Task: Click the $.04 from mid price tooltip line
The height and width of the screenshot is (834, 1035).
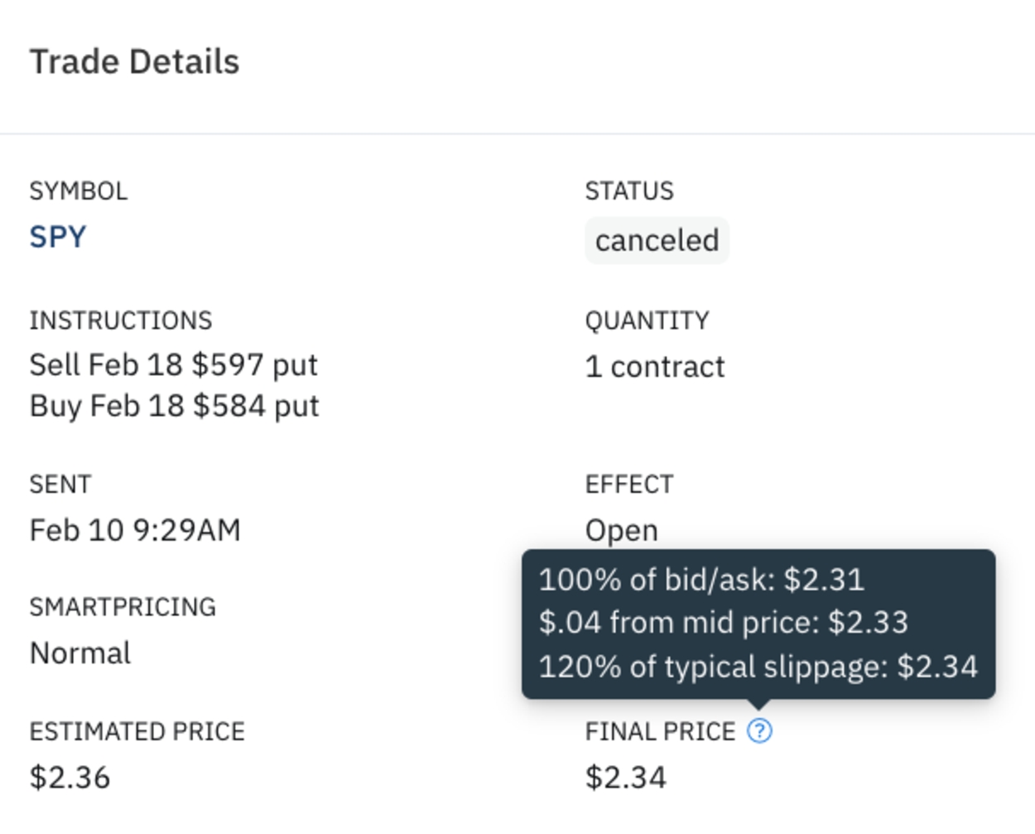Action: pyautogui.click(x=723, y=623)
